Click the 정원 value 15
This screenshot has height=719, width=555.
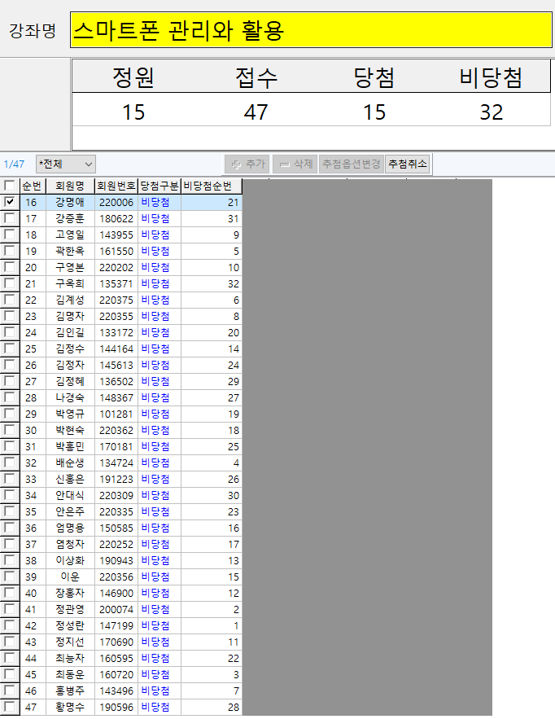133,112
